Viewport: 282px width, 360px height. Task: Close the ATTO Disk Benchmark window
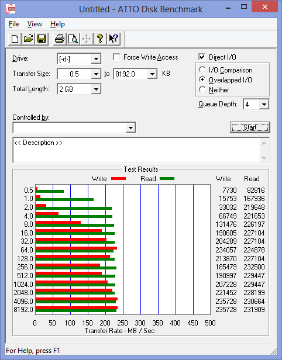265,7
